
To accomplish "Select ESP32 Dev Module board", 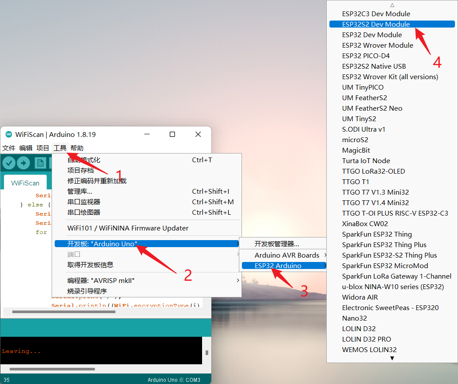I will [x=392, y=35].
